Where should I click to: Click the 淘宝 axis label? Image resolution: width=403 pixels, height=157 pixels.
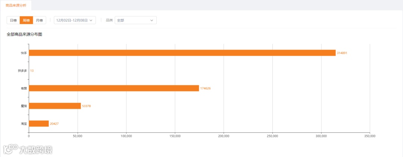(24, 124)
